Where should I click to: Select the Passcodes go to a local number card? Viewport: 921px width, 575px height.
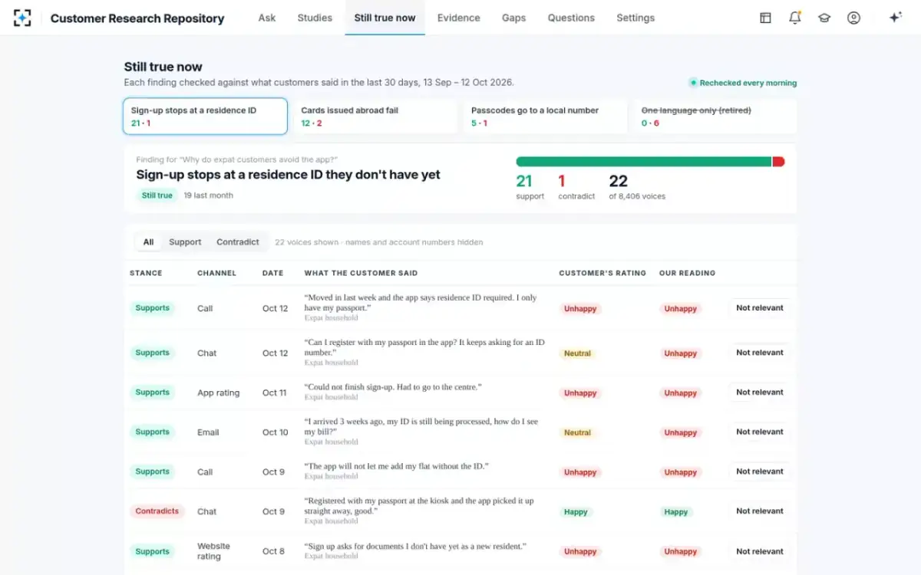[546, 117]
